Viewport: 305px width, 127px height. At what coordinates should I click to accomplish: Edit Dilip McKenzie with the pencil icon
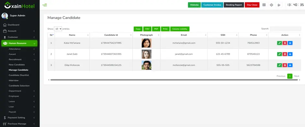click(279, 65)
